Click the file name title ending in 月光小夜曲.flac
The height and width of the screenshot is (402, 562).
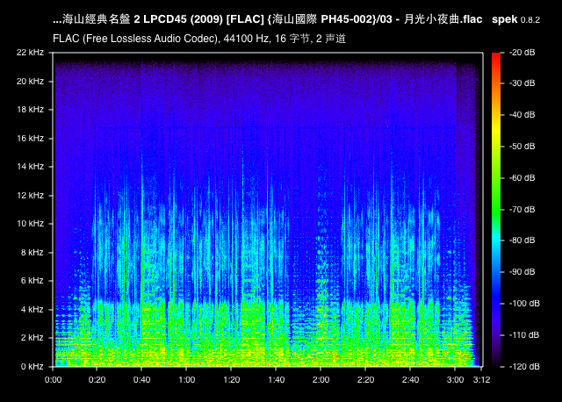267,19
